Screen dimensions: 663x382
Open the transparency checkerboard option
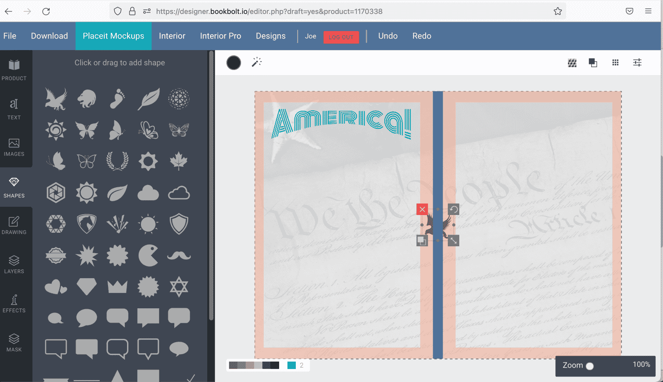tap(572, 63)
